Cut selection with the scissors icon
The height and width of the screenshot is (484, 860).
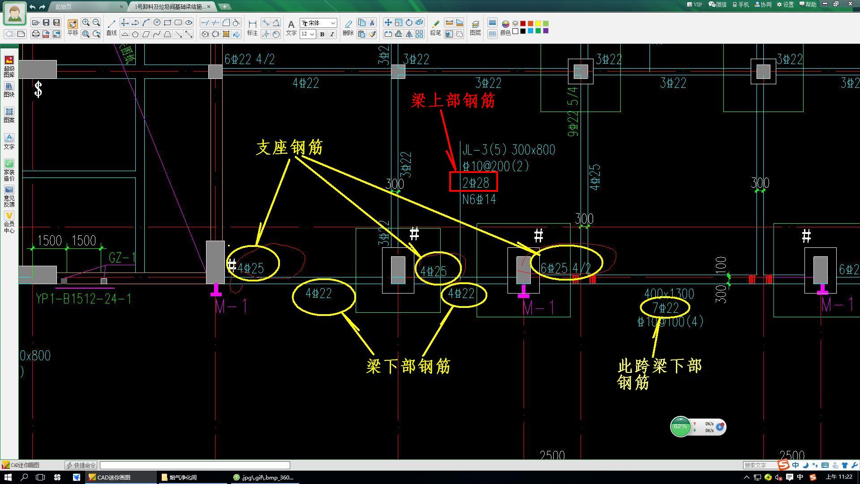pyautogui.click(x=372, y=22)
